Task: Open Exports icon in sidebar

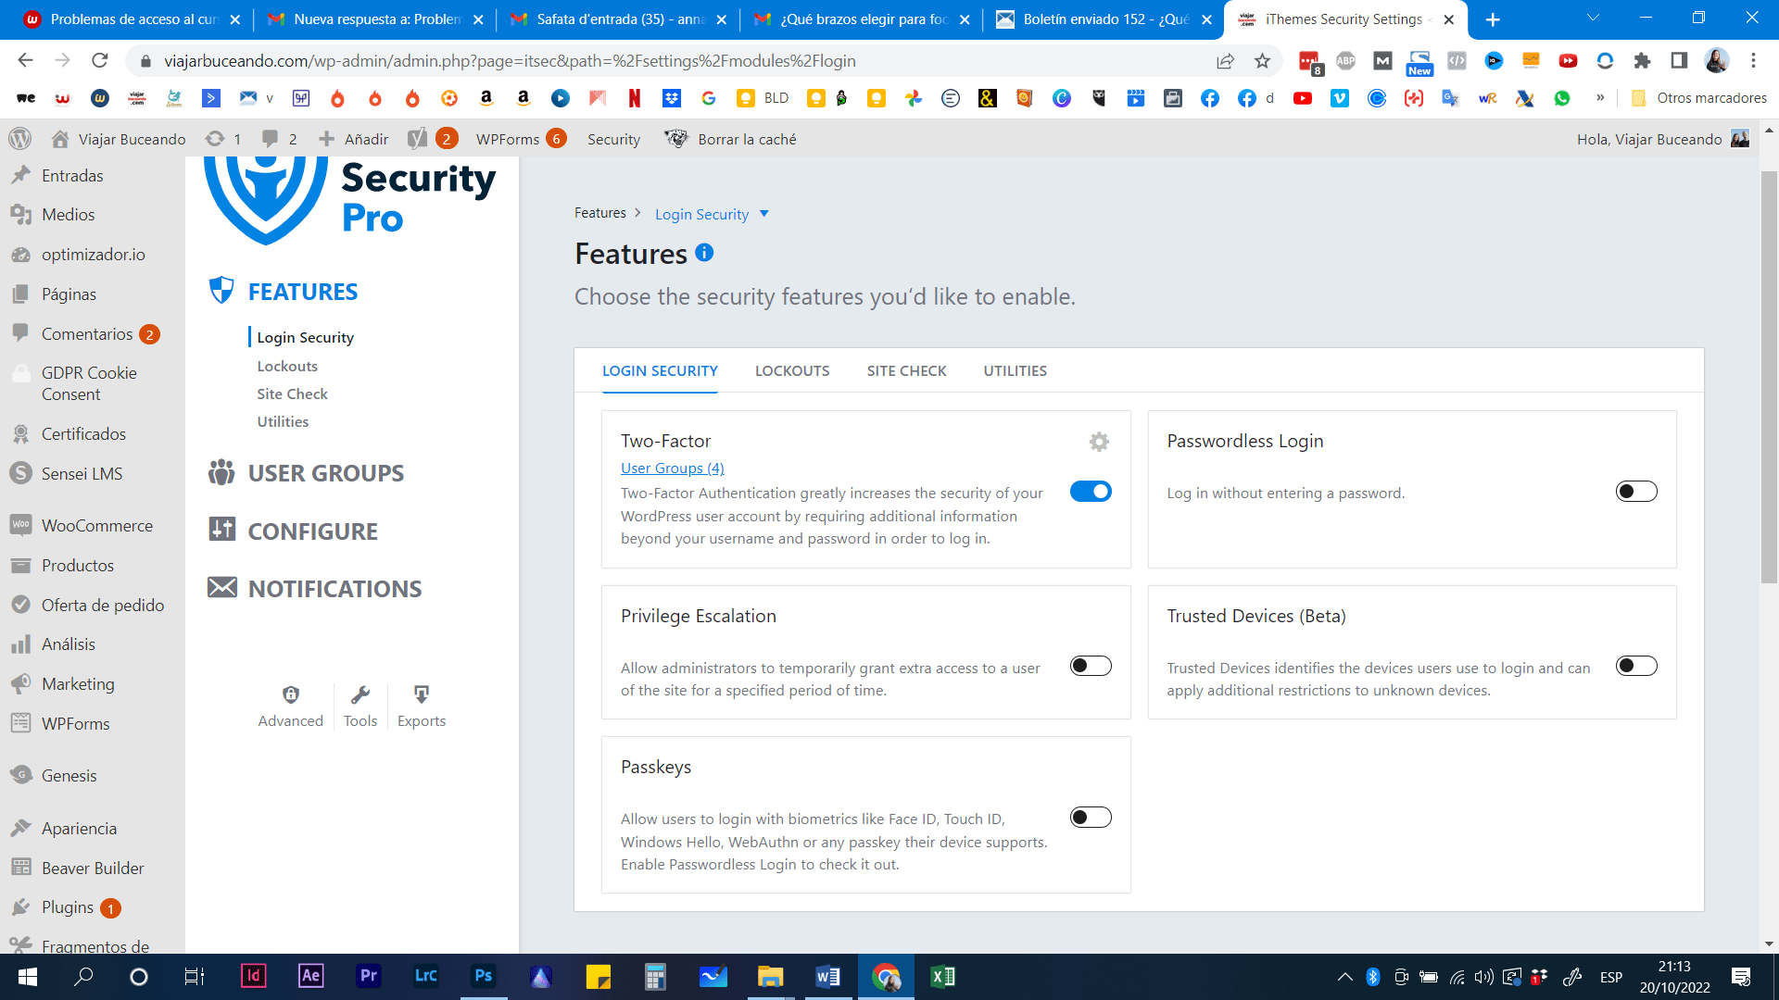Action: [x=422, y=694]
